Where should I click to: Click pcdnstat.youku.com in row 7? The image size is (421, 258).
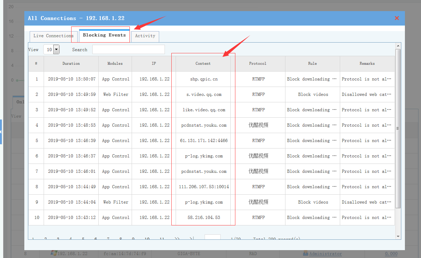click(x=204, y=171)
